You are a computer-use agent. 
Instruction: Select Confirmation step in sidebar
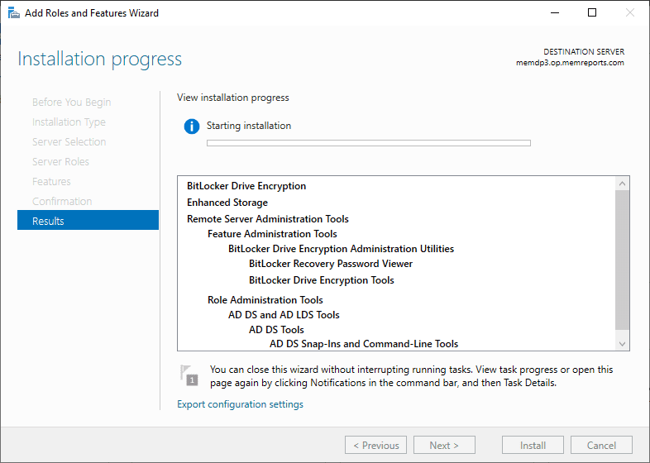[x=62, y=202]
